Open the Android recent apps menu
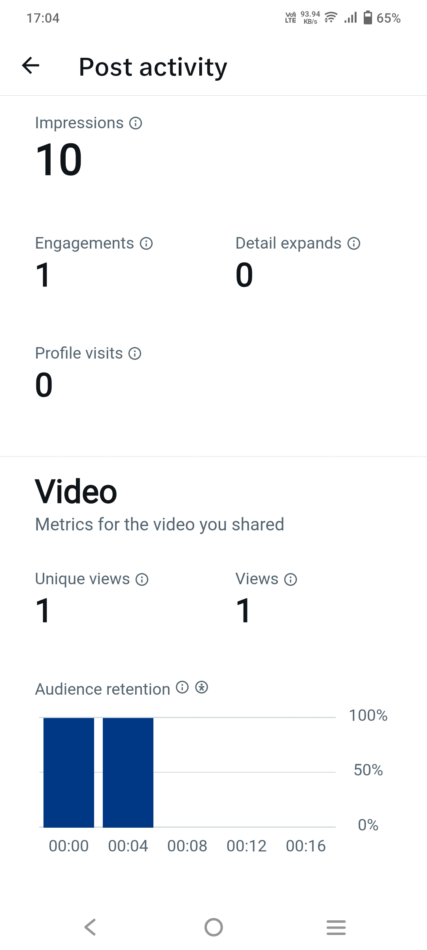The image size is (427, 950). [x=336, y=927]
